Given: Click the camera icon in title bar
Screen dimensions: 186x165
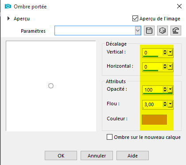Looking at the screenshot, I should tap(8, 6).
